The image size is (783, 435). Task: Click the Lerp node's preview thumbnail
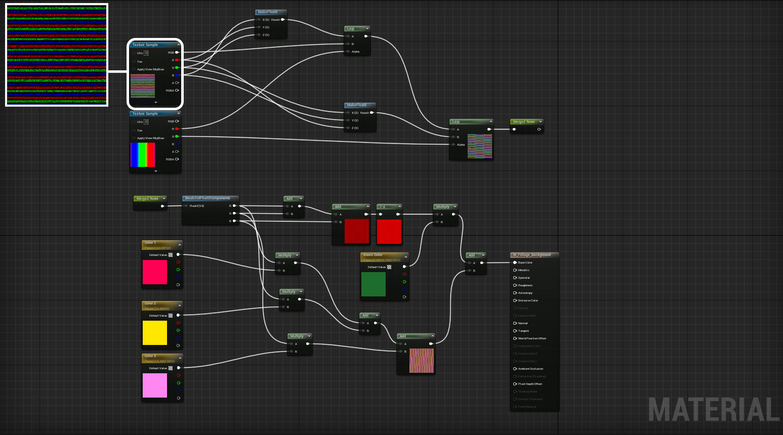[480, 147]
